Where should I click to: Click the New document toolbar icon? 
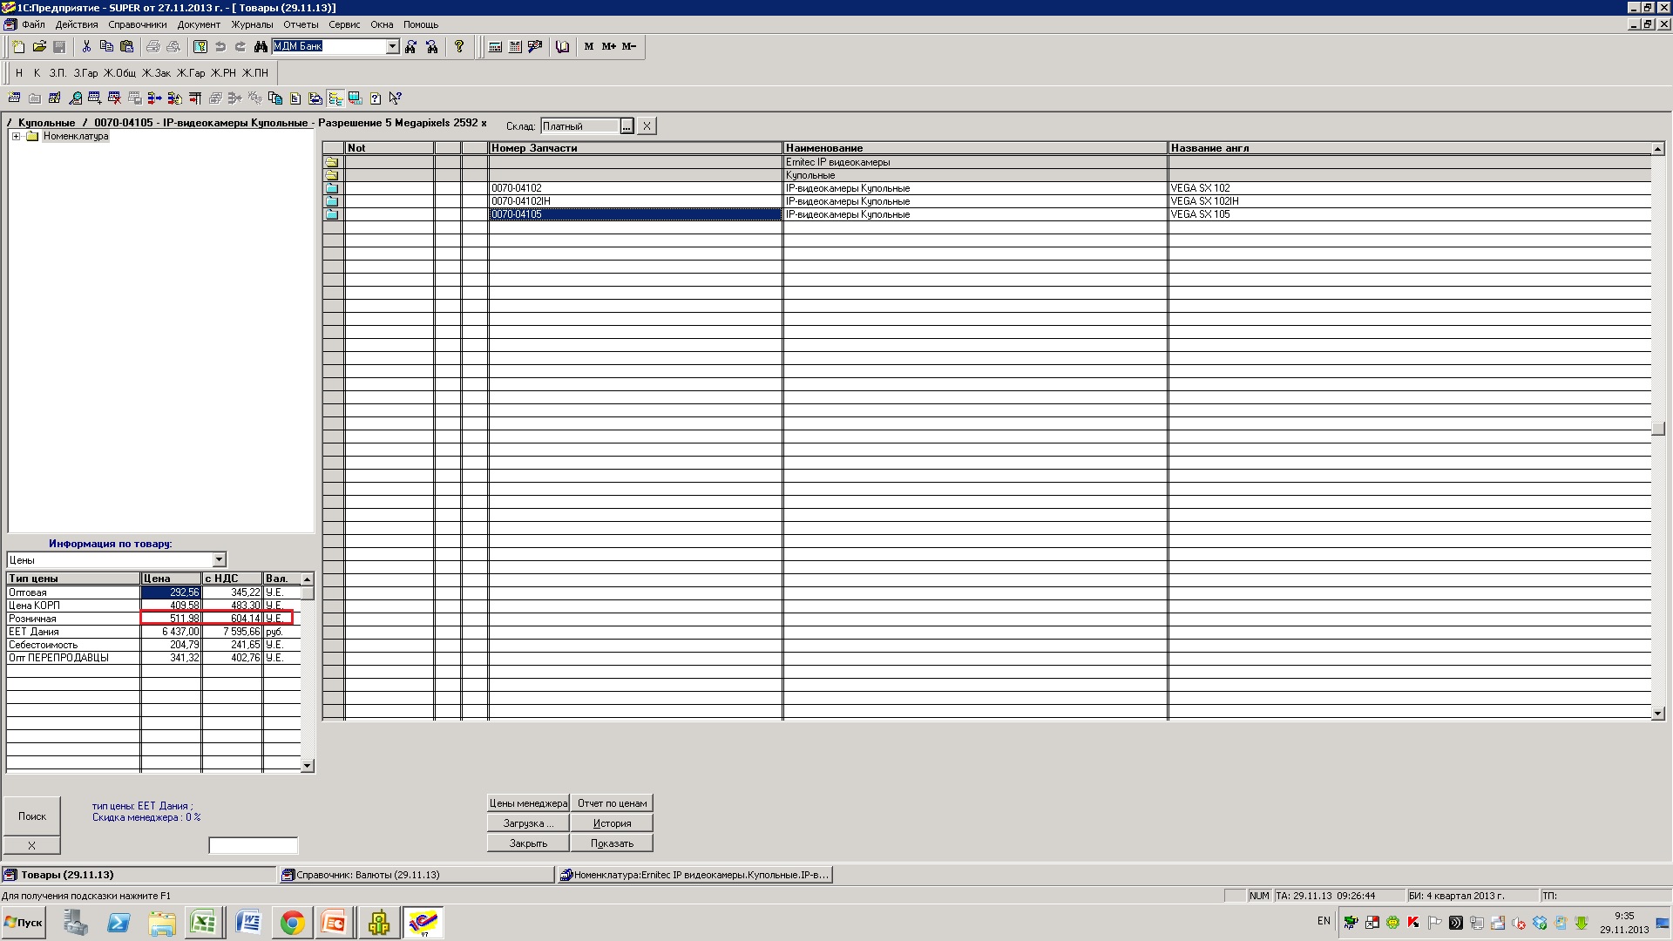18,47
